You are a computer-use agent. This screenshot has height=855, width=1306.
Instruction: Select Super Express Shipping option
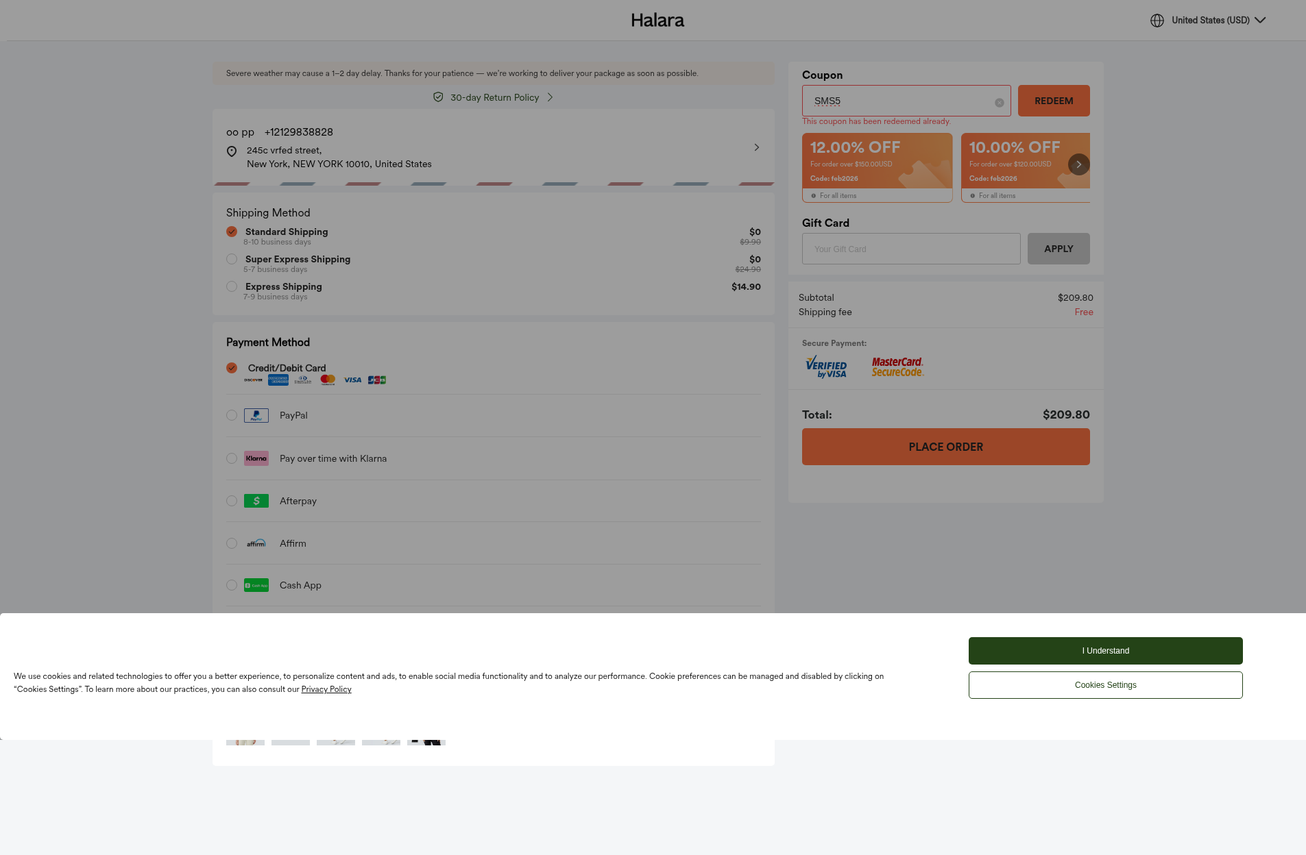tap(232, 260)
